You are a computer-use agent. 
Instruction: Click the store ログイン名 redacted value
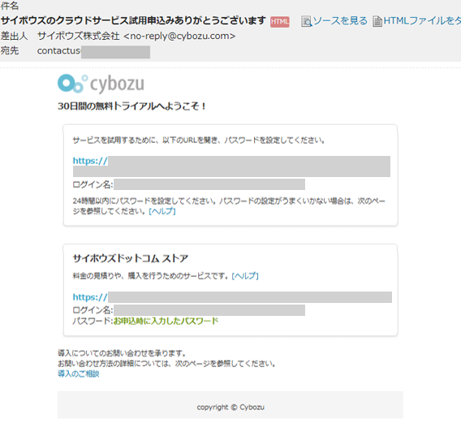click(209, 310)
